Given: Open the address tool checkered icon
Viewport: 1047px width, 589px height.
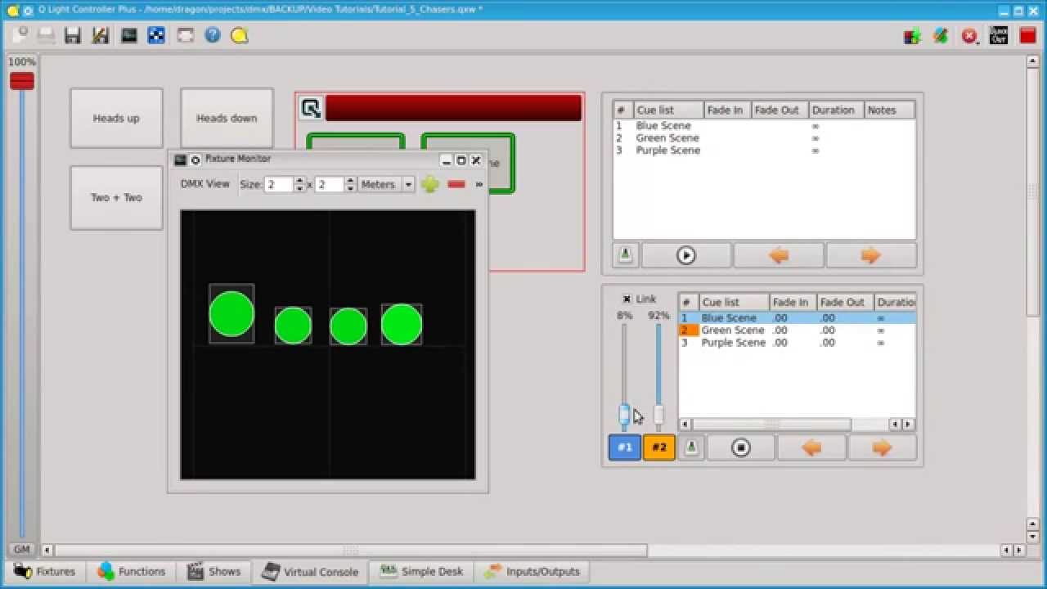Looking at the screenshot, I should click(x=156, y=35).
